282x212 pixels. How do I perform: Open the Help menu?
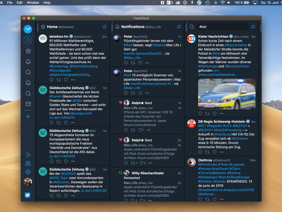tap(47, 3)
